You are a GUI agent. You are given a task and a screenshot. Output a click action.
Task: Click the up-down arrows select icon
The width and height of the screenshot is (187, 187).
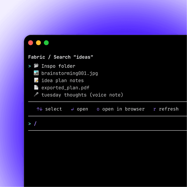pos(39,109)
